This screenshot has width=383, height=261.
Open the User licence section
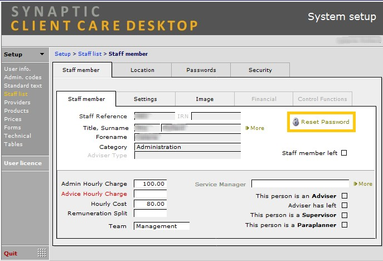(23, 163)
